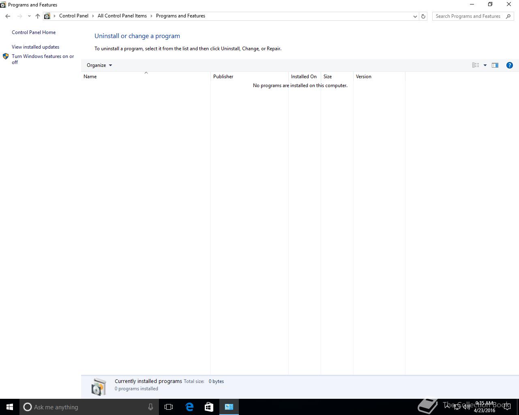The image size is (519, 415).
Task: Sort by Name column header
Action: tap(146, 77)
